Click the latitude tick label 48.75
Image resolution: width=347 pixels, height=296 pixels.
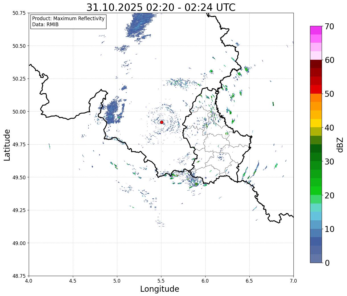pyautogui.click(x=19, y=276)
